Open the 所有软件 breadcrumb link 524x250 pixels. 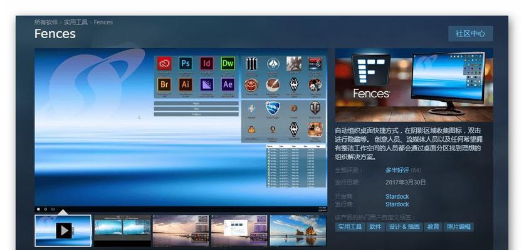pyautogui.click(x=46, y=22)
